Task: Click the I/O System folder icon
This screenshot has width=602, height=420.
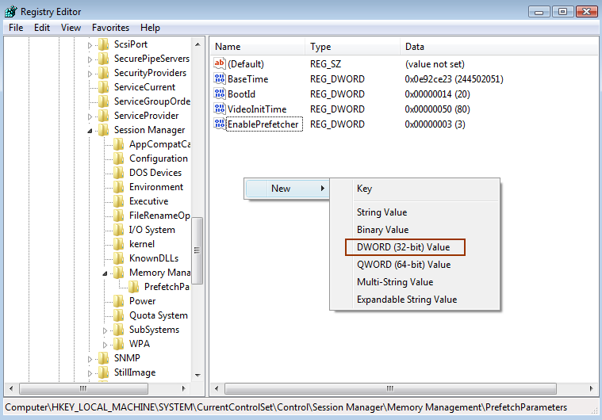Action: [119, 230]
